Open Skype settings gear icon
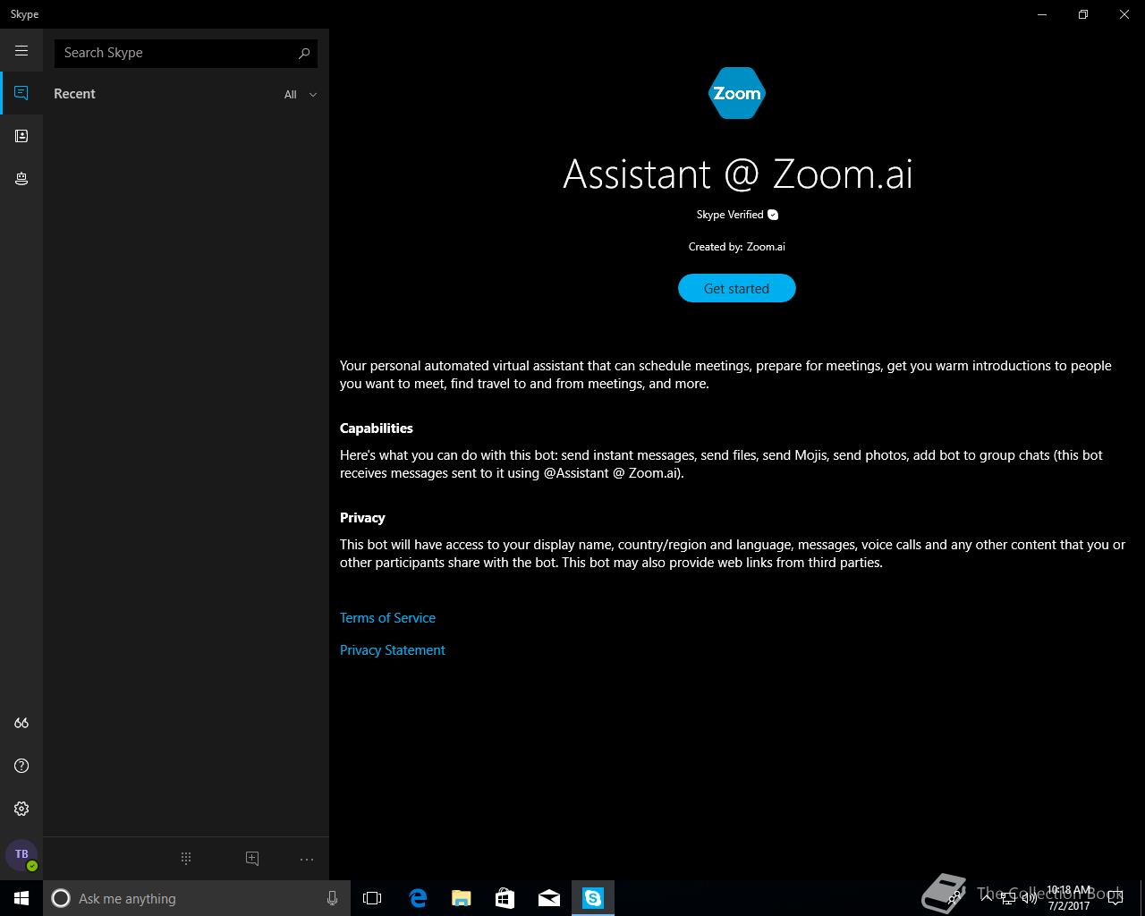The height and width of the screenshot is (916, 1145). click(x=21, y=809)
